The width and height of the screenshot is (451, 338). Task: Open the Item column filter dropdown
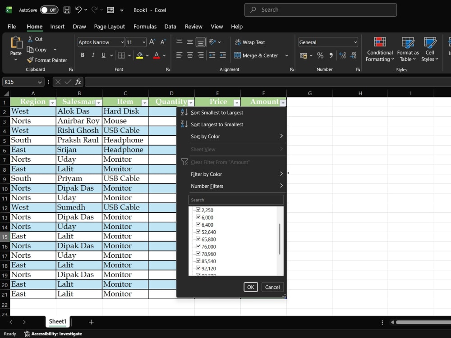[145, 103]
